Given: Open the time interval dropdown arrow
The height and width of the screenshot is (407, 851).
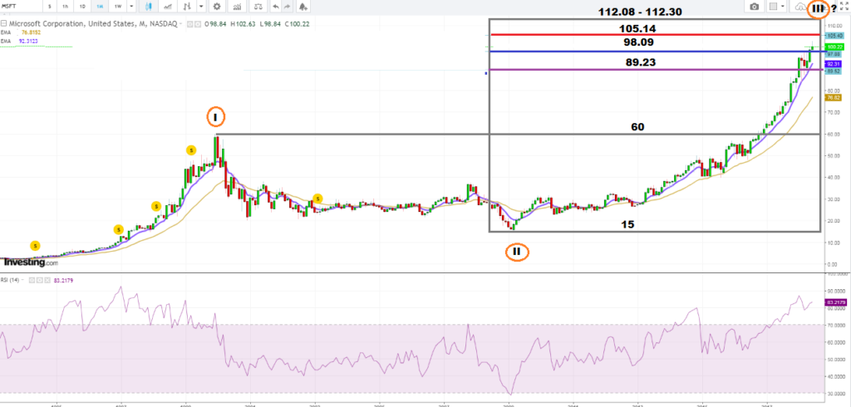Looking at the screenshot, I should [131, 7].
